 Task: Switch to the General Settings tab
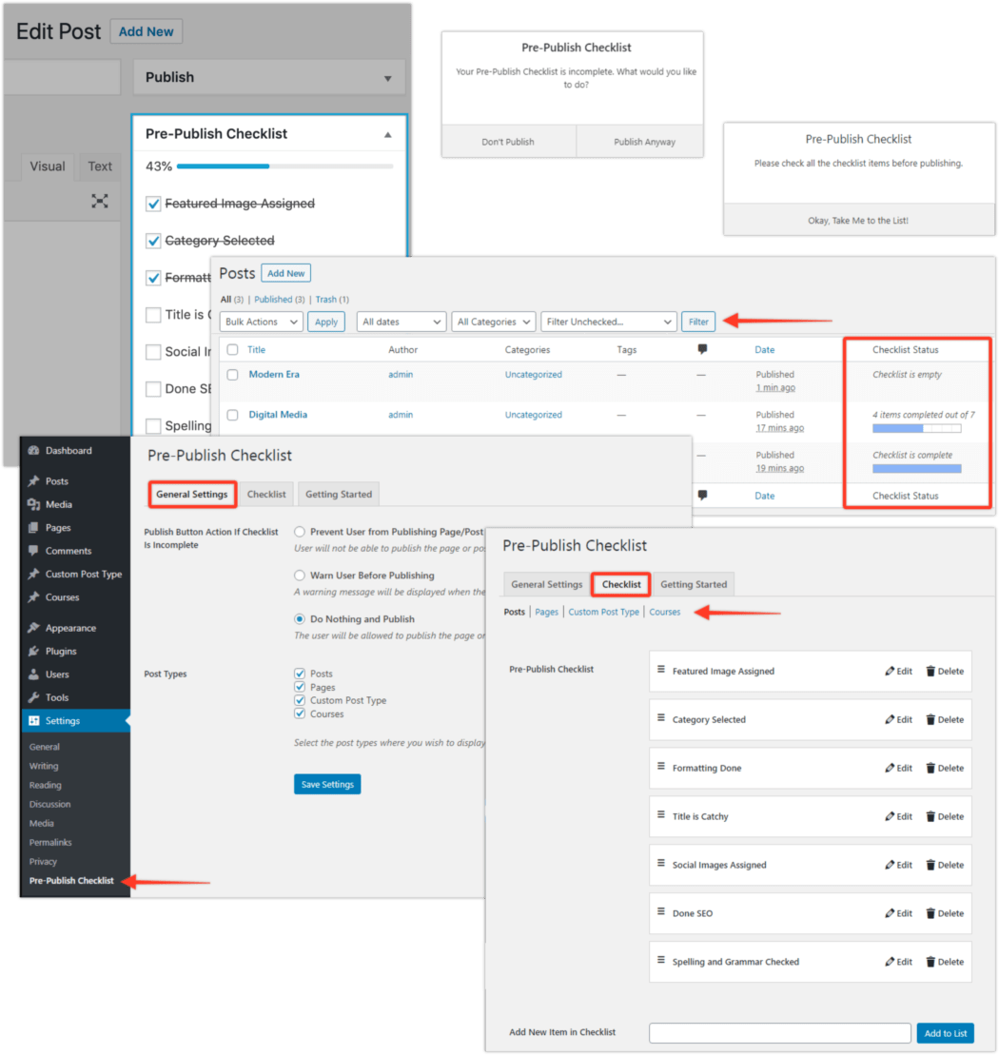click(192, 494)
